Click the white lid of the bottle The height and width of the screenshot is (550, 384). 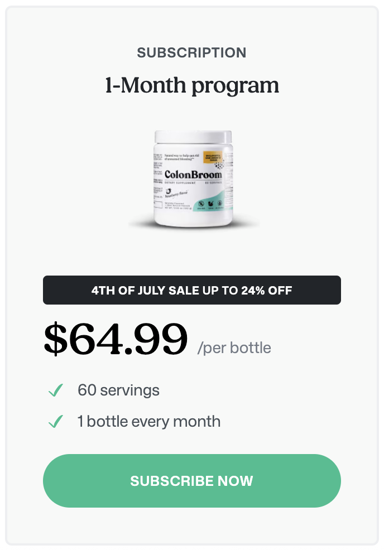tap(193, 137)
